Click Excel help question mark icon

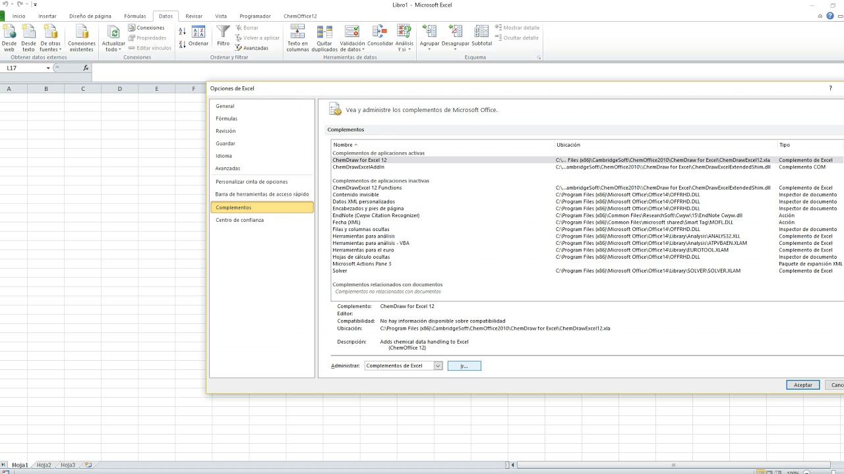830,16
